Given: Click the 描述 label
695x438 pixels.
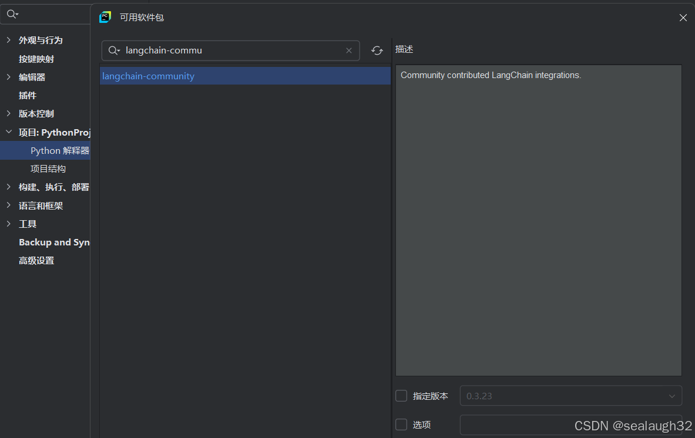Looking at the screenshot, I should tap(404, 49).
